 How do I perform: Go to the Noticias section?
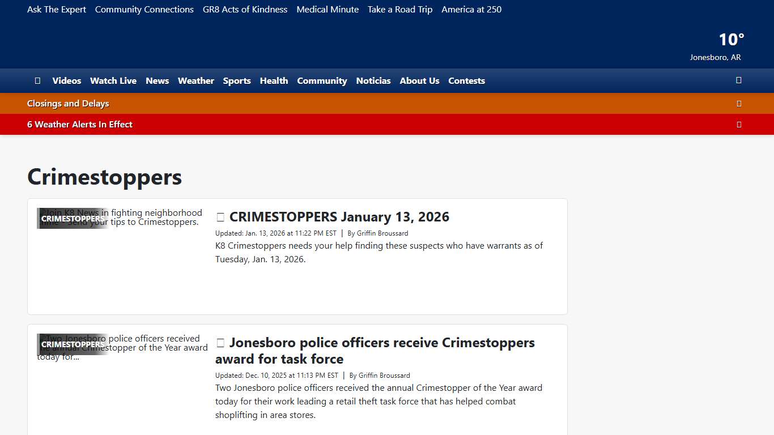point(373,80)
